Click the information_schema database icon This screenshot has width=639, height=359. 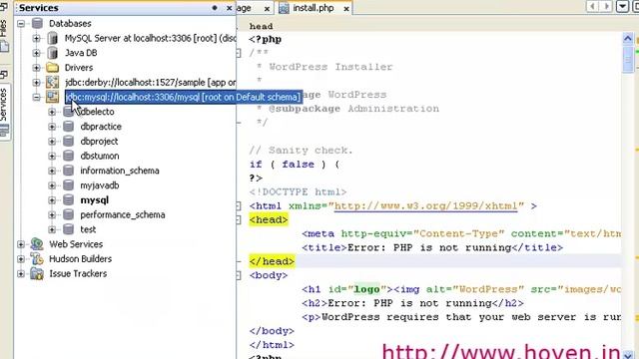coord(69,171)
